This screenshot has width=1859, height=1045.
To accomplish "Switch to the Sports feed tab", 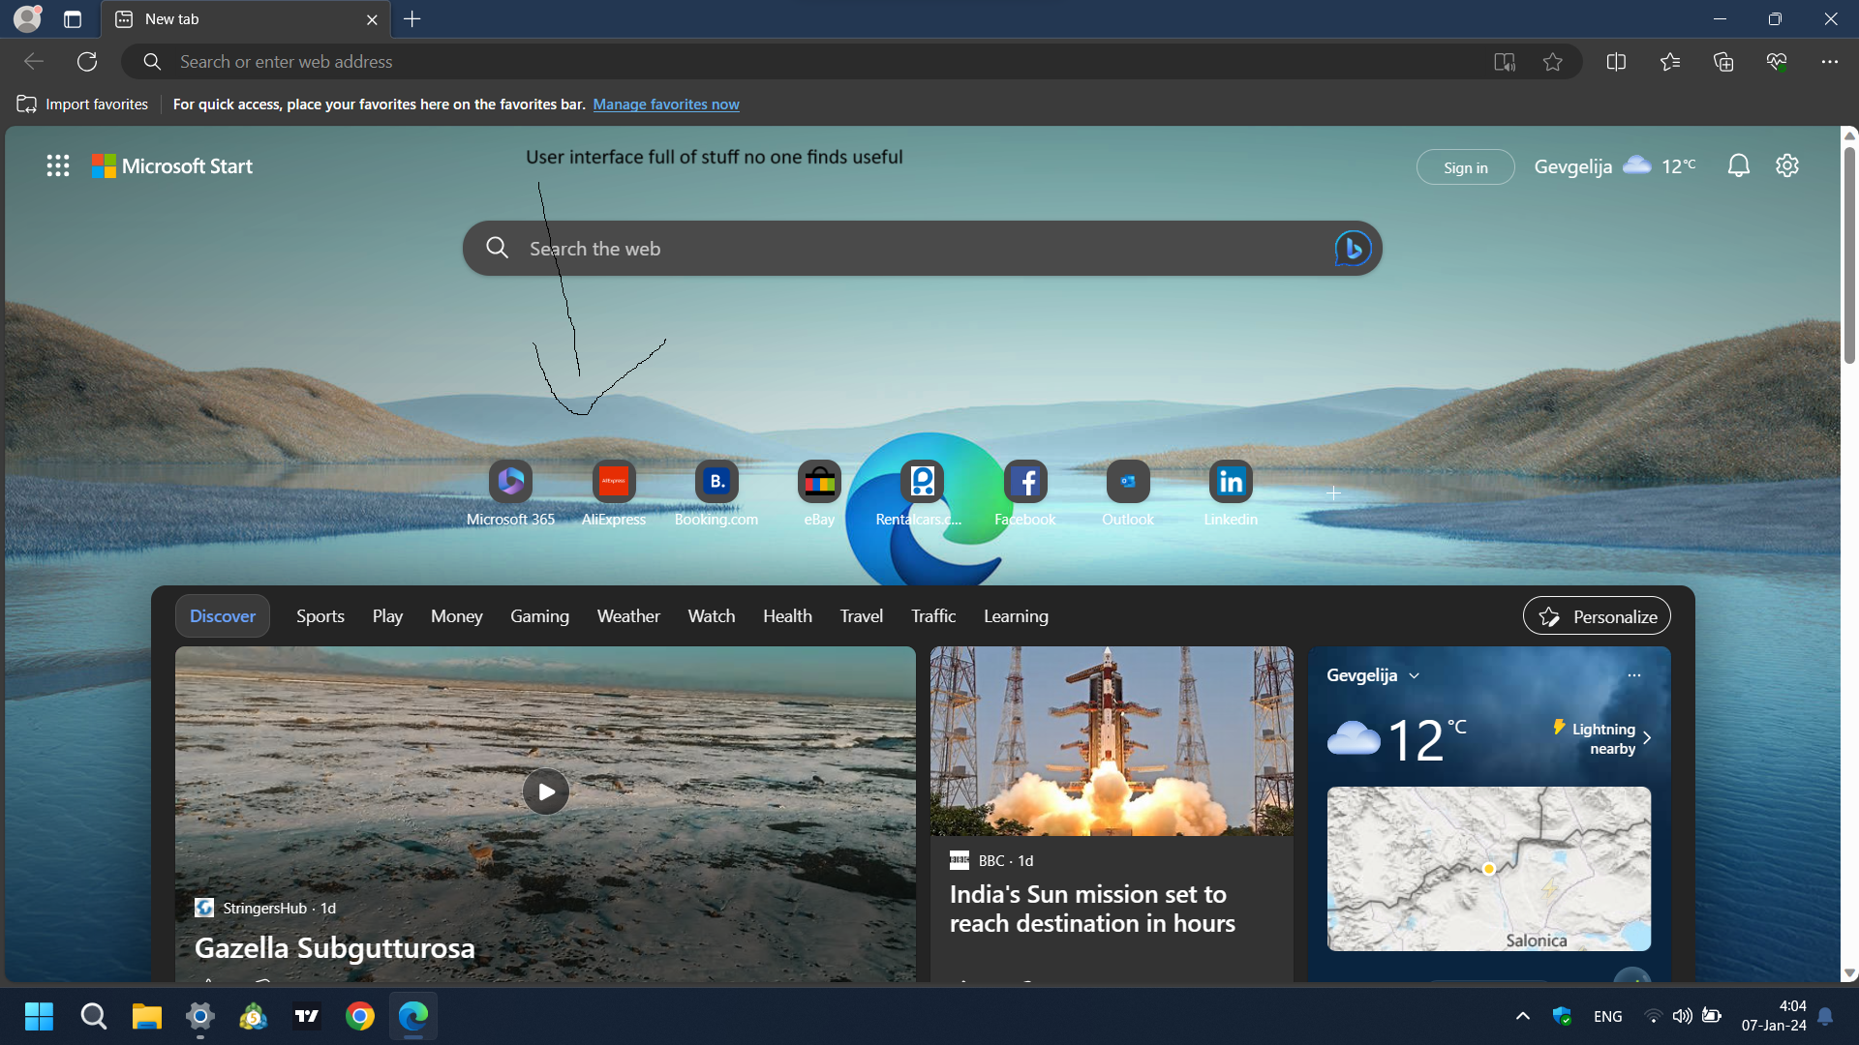I will tap(320, 616).
